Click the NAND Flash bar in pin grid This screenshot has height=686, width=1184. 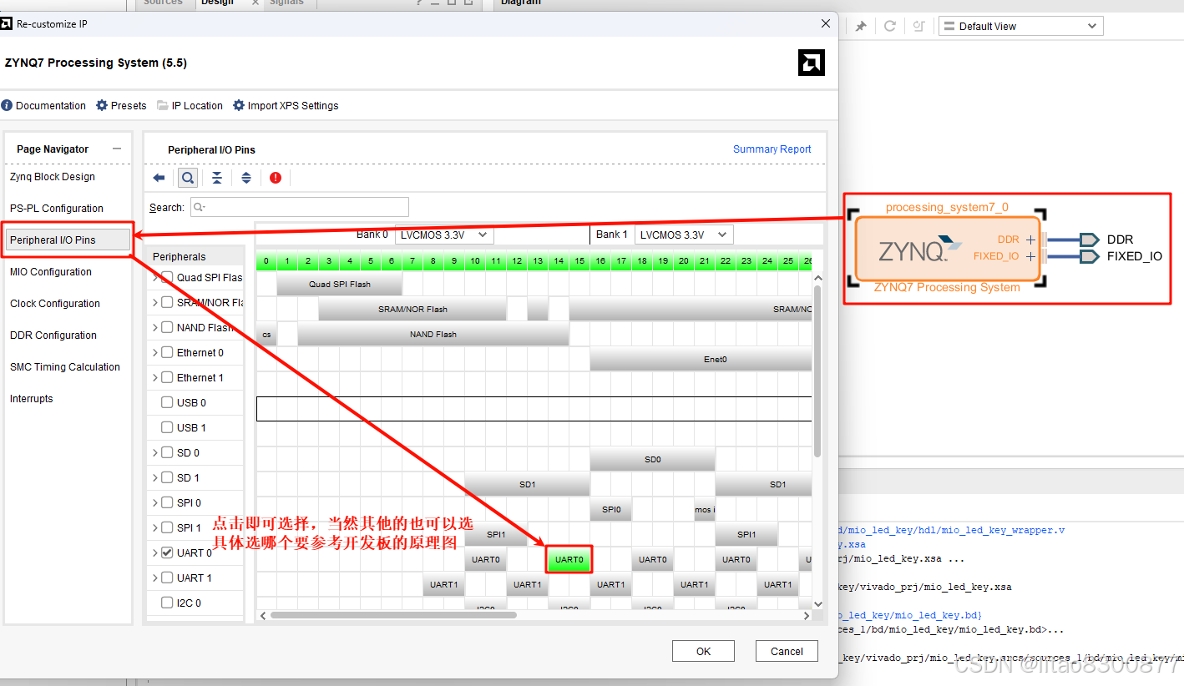(x=433, y=334)
